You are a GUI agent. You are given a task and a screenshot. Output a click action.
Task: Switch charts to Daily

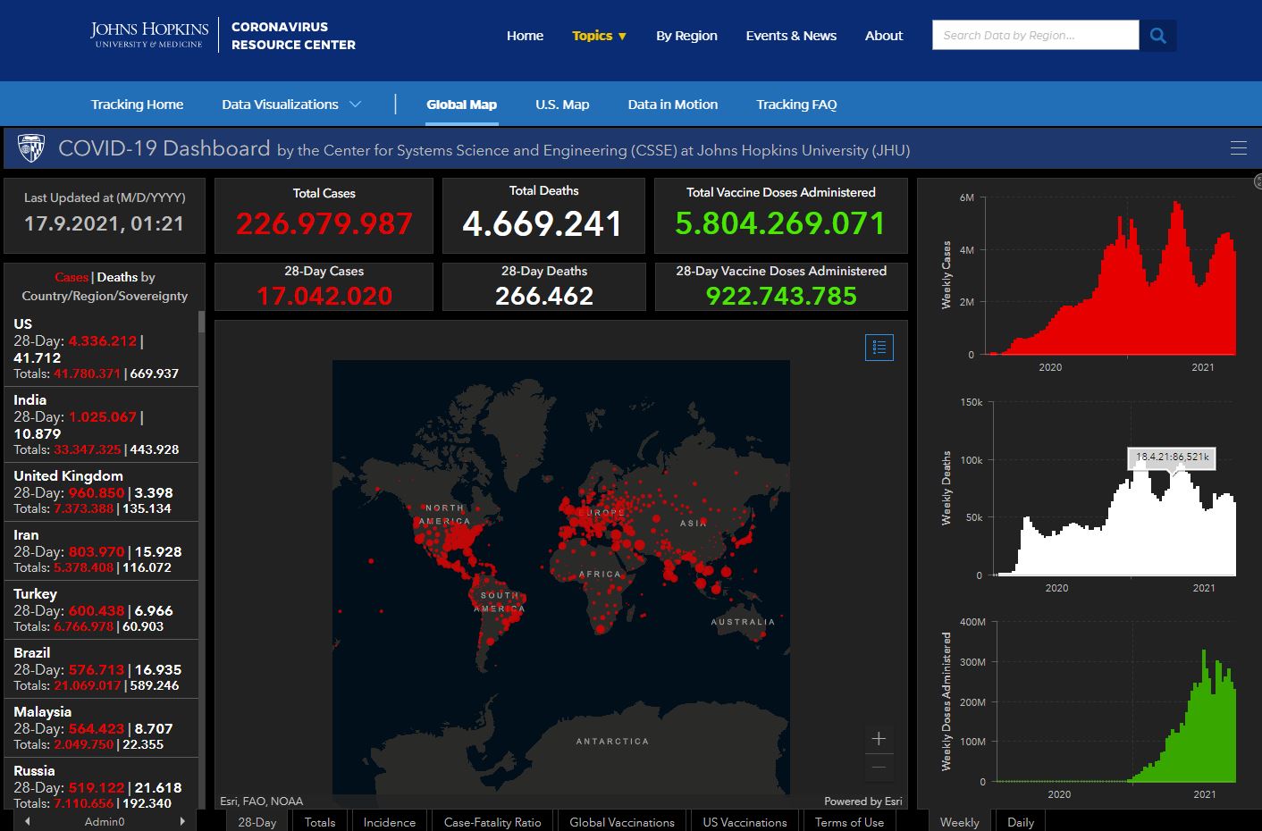(1021, 821)
